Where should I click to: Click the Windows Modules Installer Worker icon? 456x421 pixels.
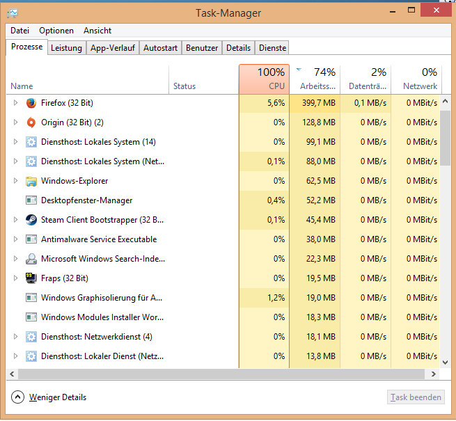pyautogui.click(x=31, y=317)
